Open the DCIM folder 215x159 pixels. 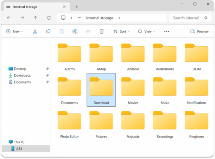click(196, 57)
